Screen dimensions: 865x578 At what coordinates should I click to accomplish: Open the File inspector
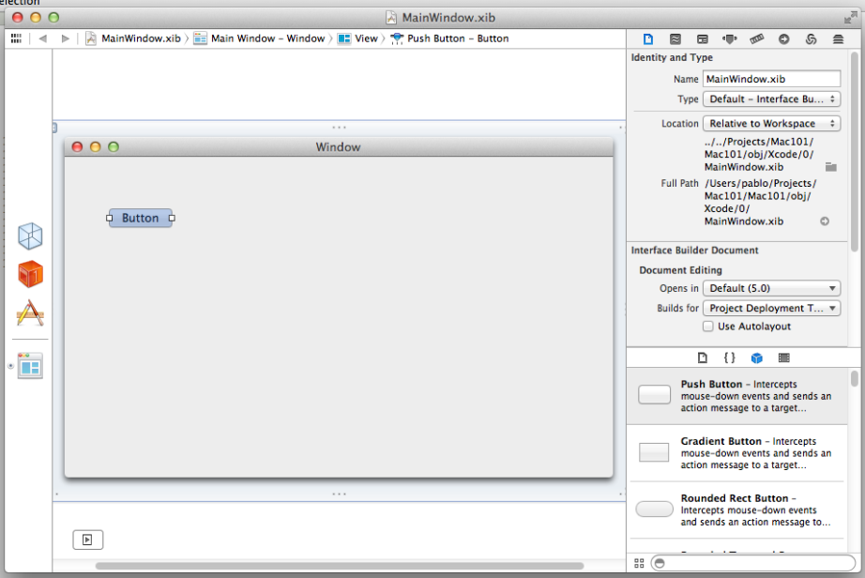coord(647,38)
